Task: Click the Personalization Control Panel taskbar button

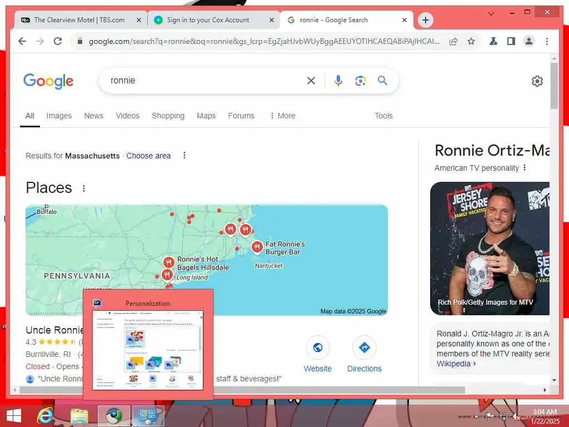Action: [x=148, y=416]
